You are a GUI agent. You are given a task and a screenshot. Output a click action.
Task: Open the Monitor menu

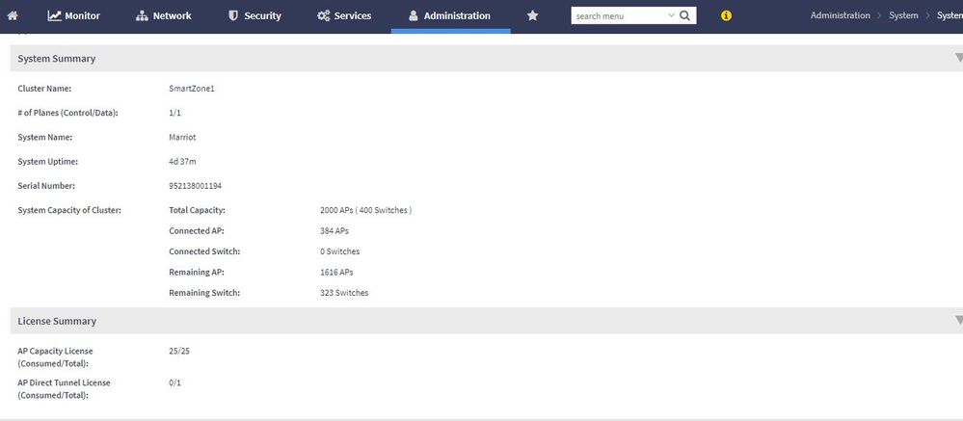(73, 15)
